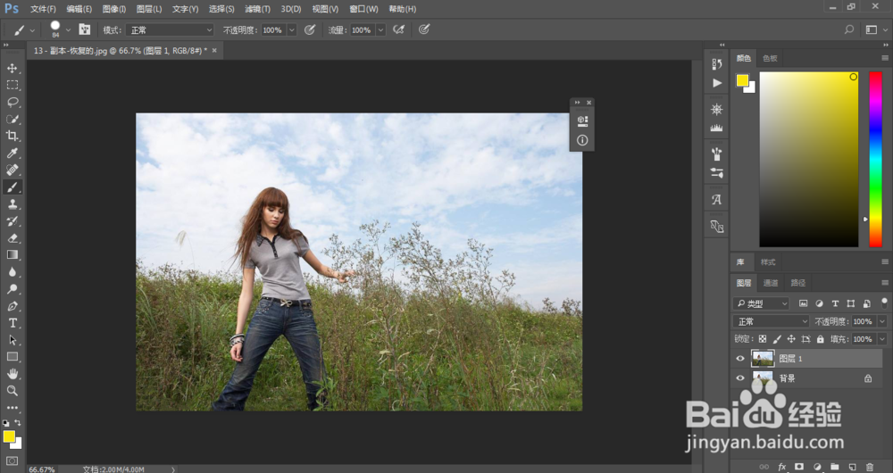
Task: Toggle lock position in Layers panel
Action: coord(791,339)
